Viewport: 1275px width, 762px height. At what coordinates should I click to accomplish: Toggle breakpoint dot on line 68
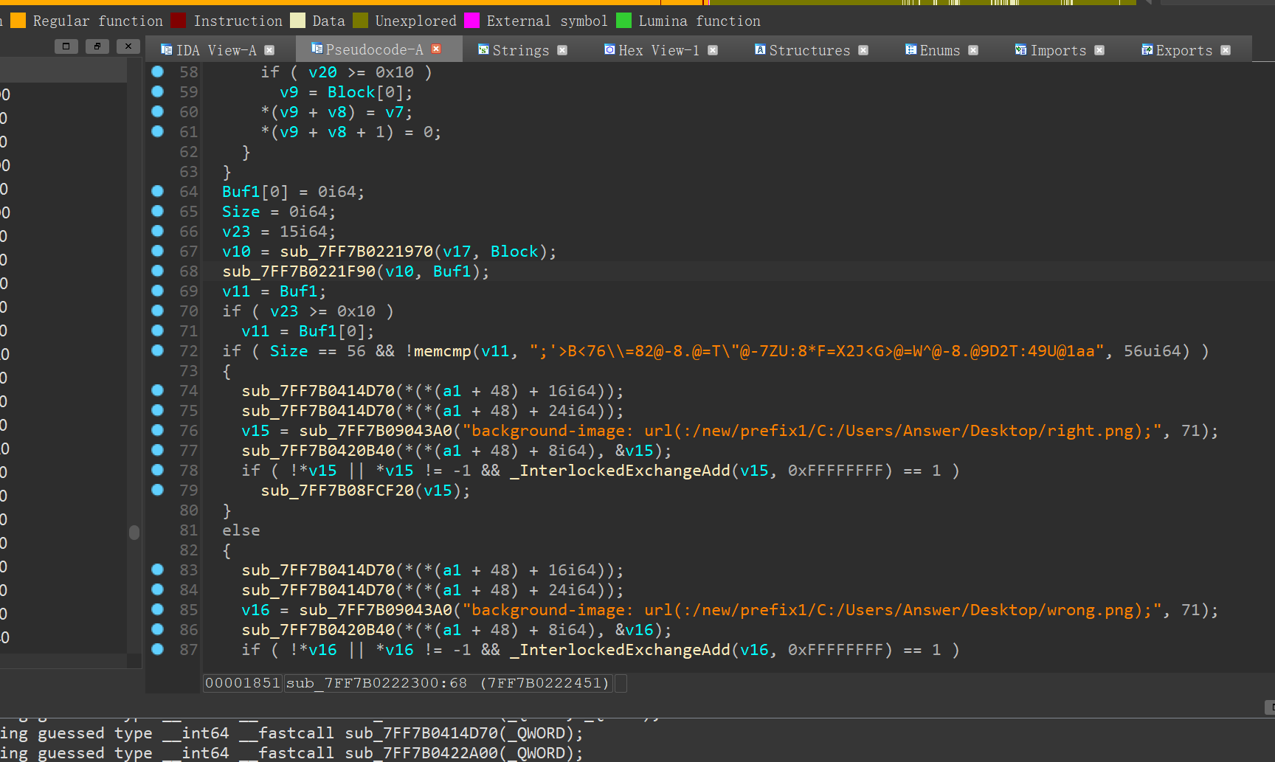157,271
